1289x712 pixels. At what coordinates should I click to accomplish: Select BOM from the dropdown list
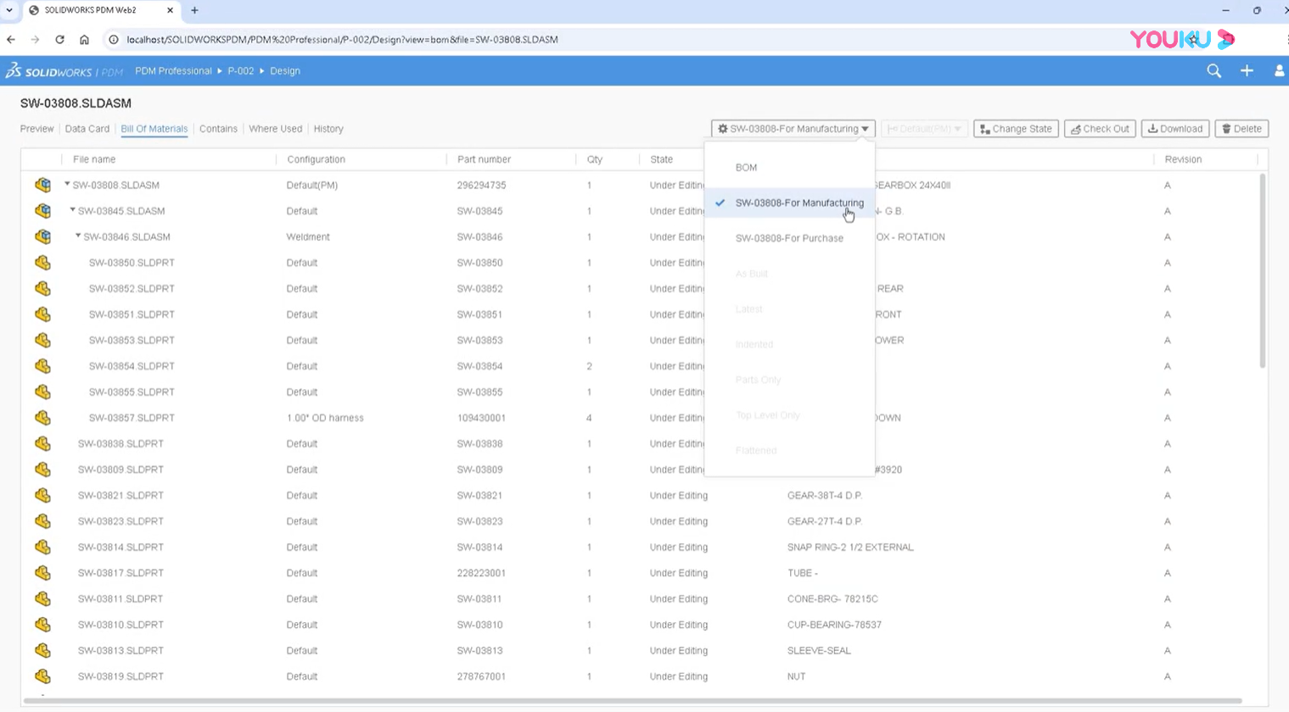pos(789,168)
